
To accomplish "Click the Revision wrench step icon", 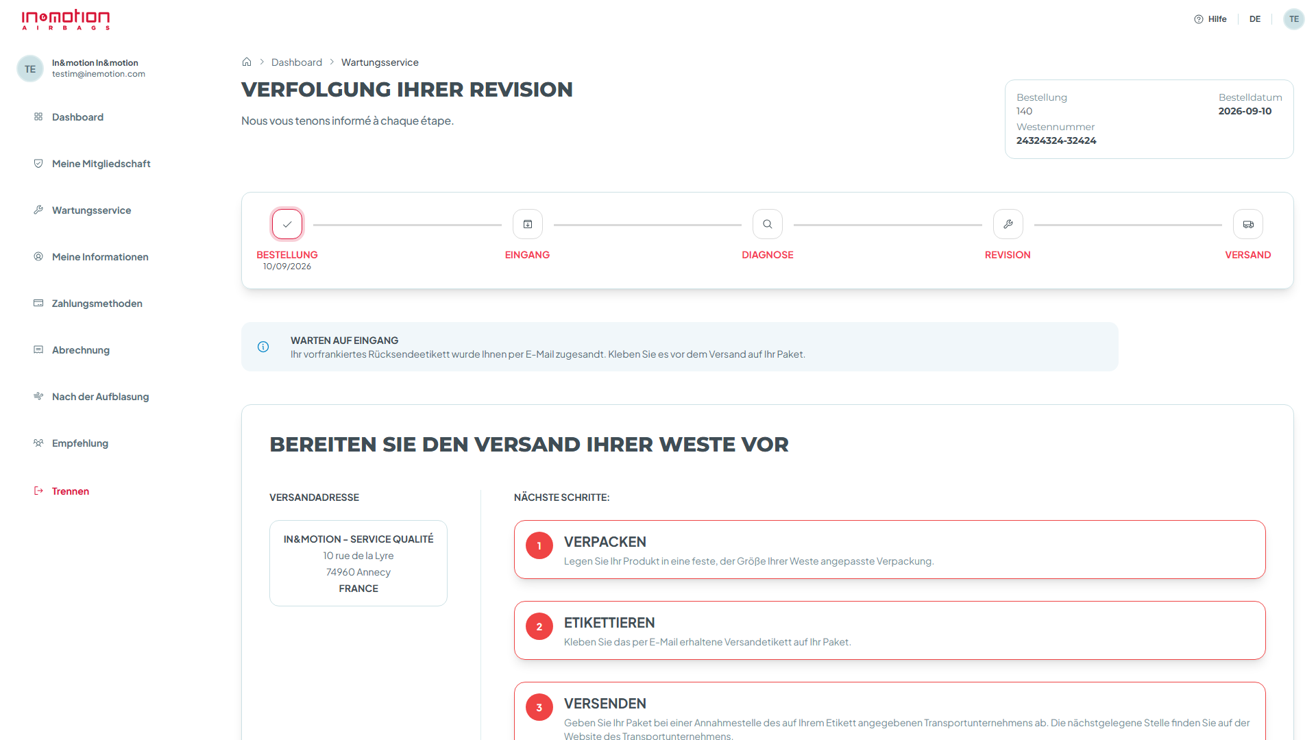I will pyautogui.click(x=1008, y=224).
